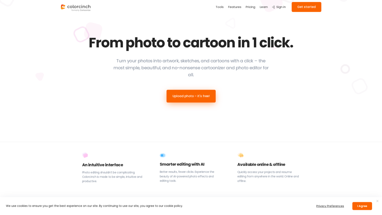Click the 'formerly Cartoonize' logo text
Image resolution: width=382 pixels, height=215 pixels.
pos(81,10)
